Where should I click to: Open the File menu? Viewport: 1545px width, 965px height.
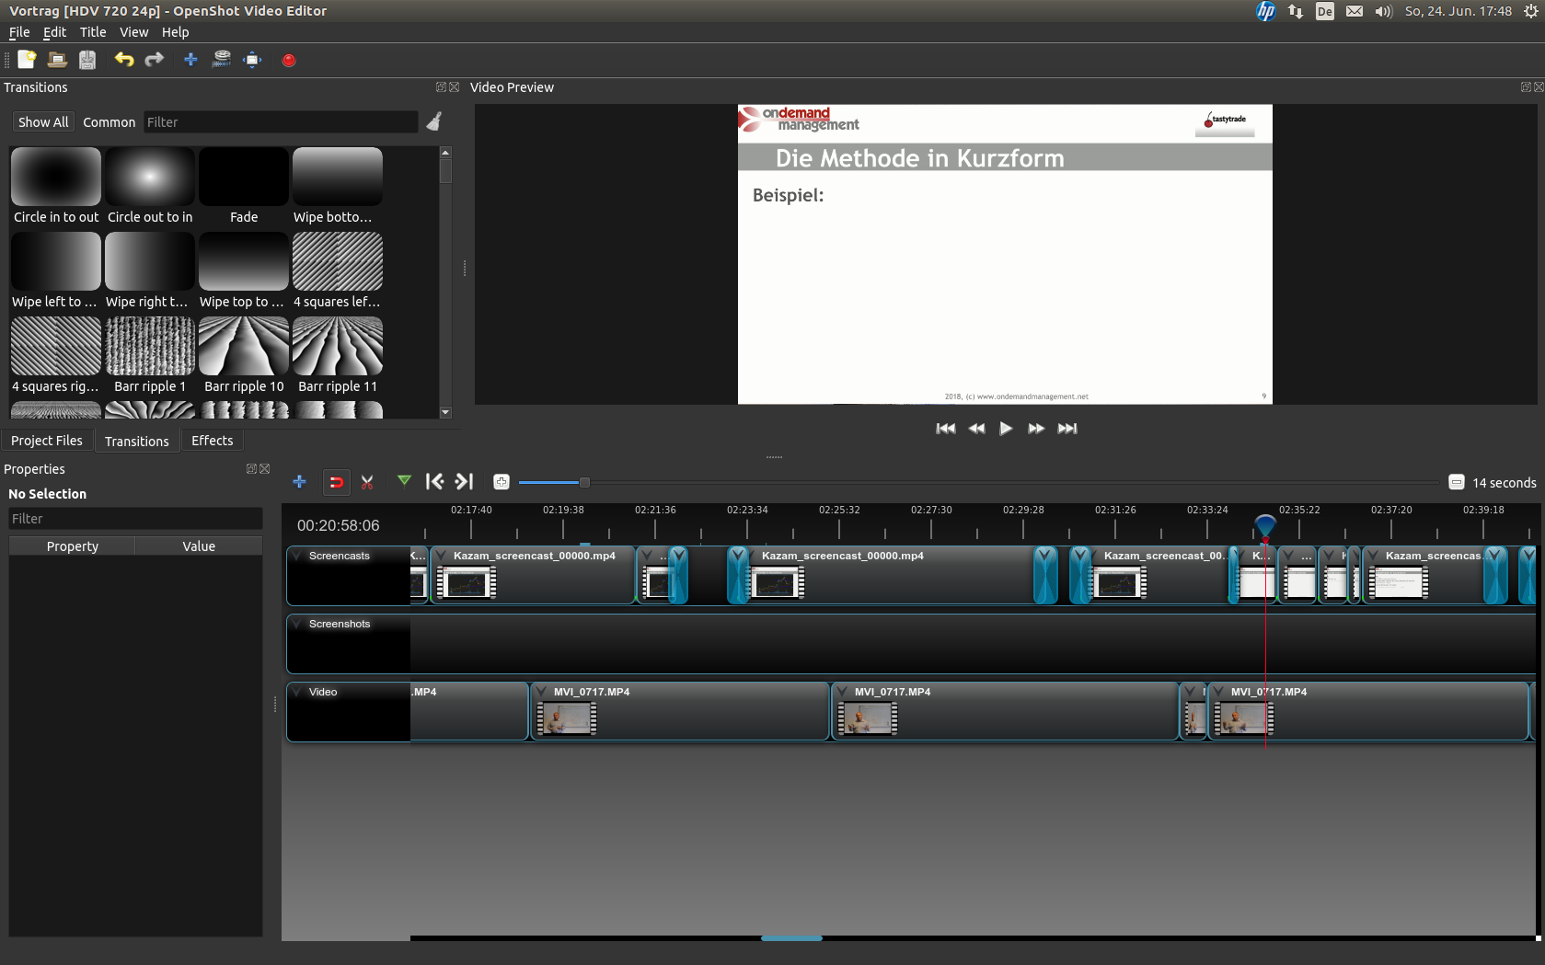[19, 32]
